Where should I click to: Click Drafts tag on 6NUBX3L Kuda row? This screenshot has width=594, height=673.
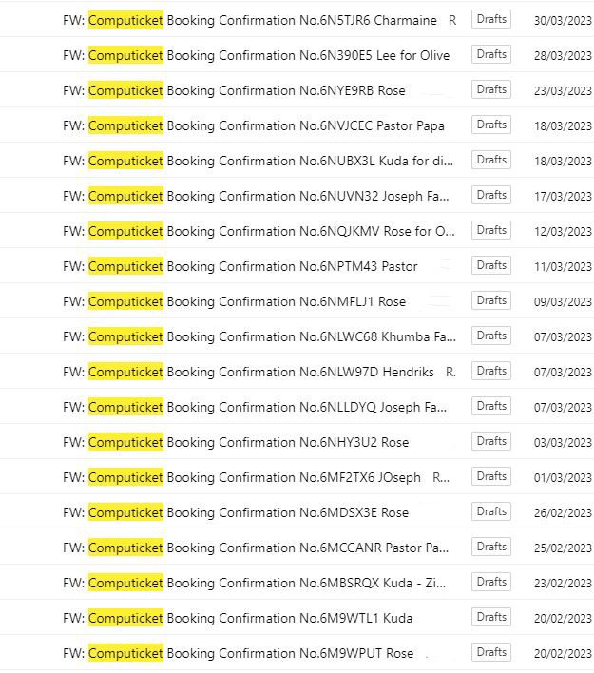point(491,160)
